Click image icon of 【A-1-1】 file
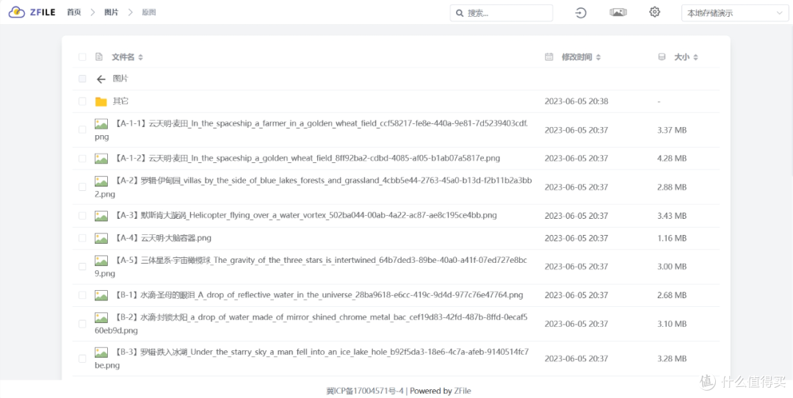Viewport: 793px width, 398px height. pyautogui.click(x=101, y=124)
